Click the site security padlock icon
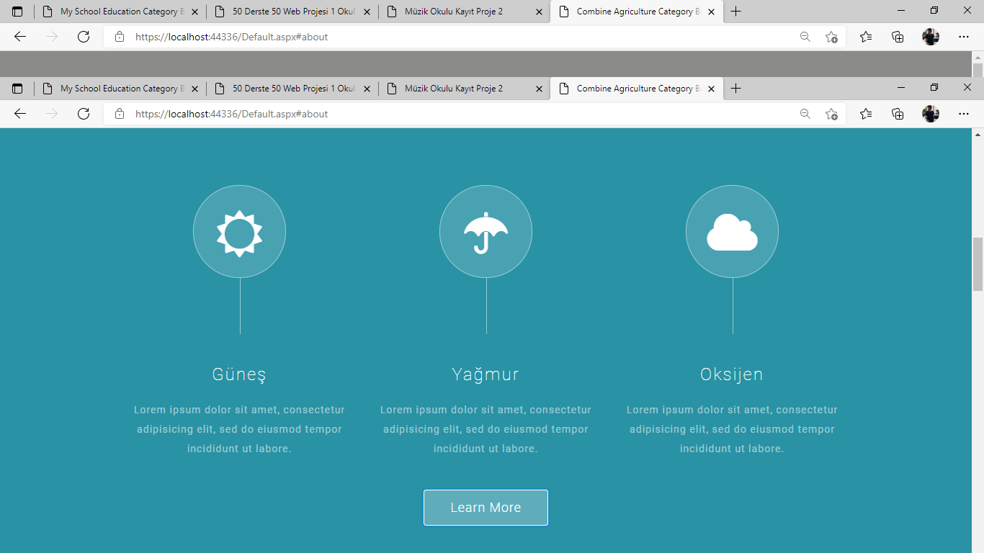The height and width of the screenshot is (553, 984). 120,114
